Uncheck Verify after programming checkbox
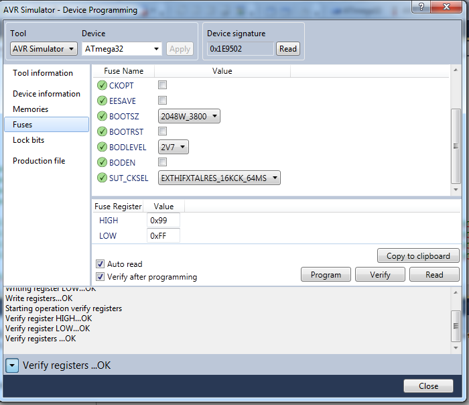Image resolution: width=469 pixels, height=405 pixels. (100, 276)
